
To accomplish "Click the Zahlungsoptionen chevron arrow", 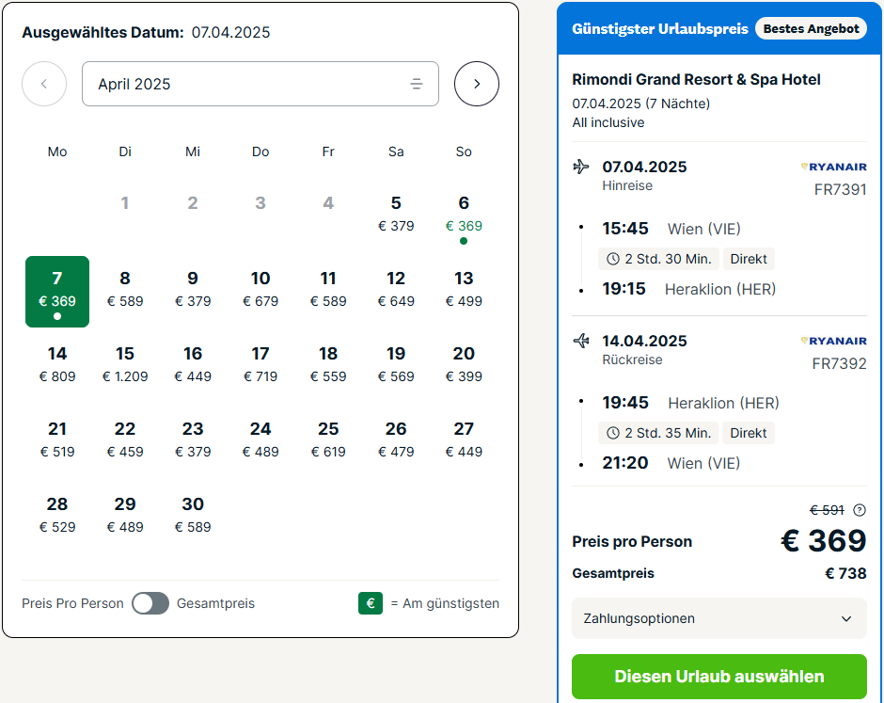I will click(846, 619).
